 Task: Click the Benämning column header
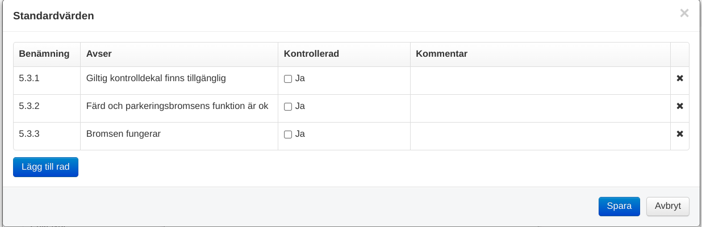(x=44, y=54)
